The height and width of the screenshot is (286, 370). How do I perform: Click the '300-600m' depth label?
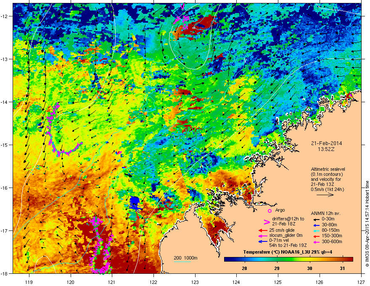332,241
